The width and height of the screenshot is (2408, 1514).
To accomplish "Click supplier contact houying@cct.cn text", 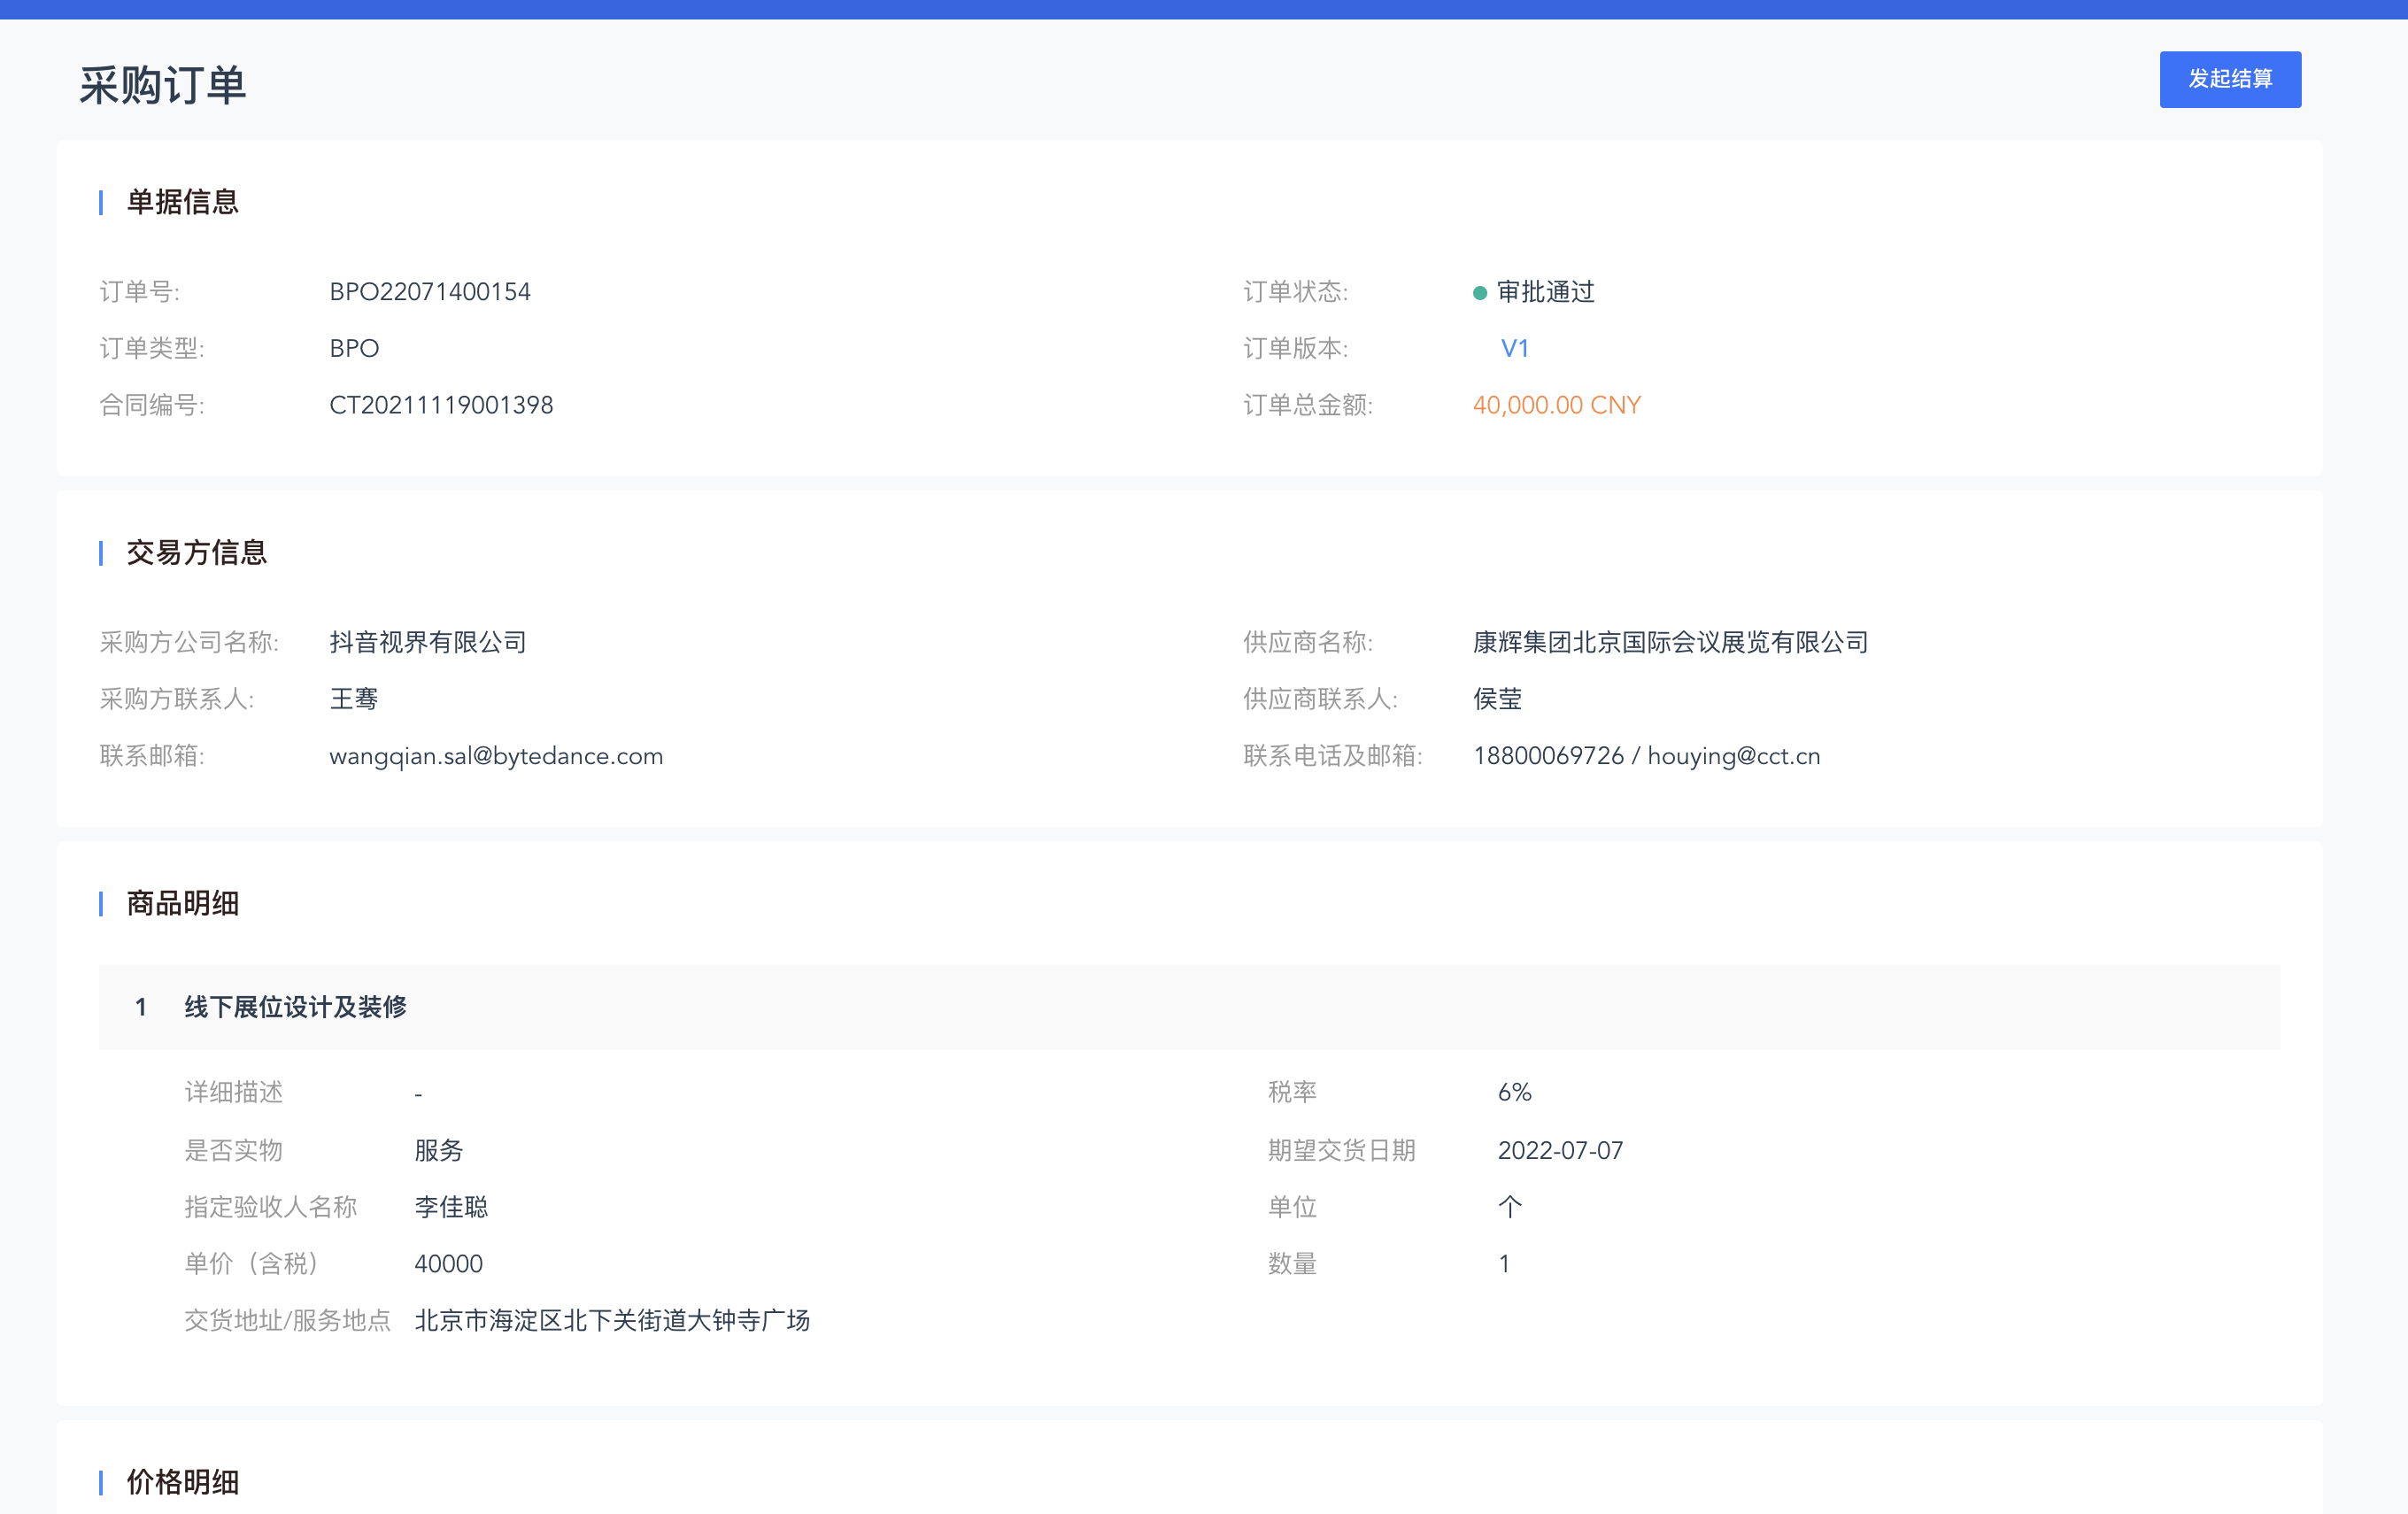I will 1733,756.
